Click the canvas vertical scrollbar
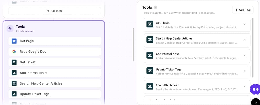Screen dimensions: 260x105 click(133, 44)
